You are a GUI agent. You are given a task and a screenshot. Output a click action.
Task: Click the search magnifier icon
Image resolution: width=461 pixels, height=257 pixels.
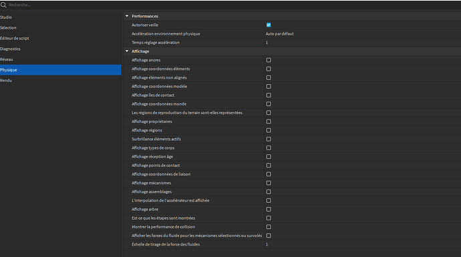point(3,5)
